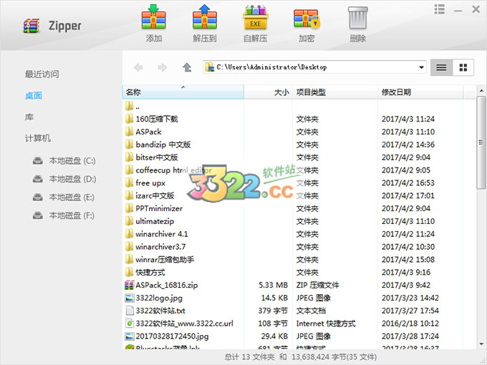This screenshot has width=487, height=365.
Task: Sort by 项目类型 column header
Action: (335, 92)
